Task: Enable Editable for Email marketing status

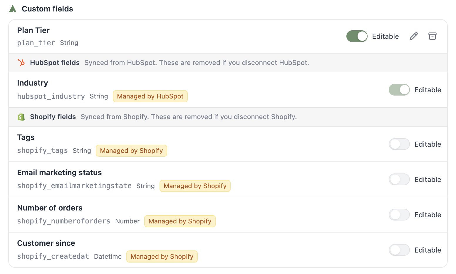Action: pos(399,179)
